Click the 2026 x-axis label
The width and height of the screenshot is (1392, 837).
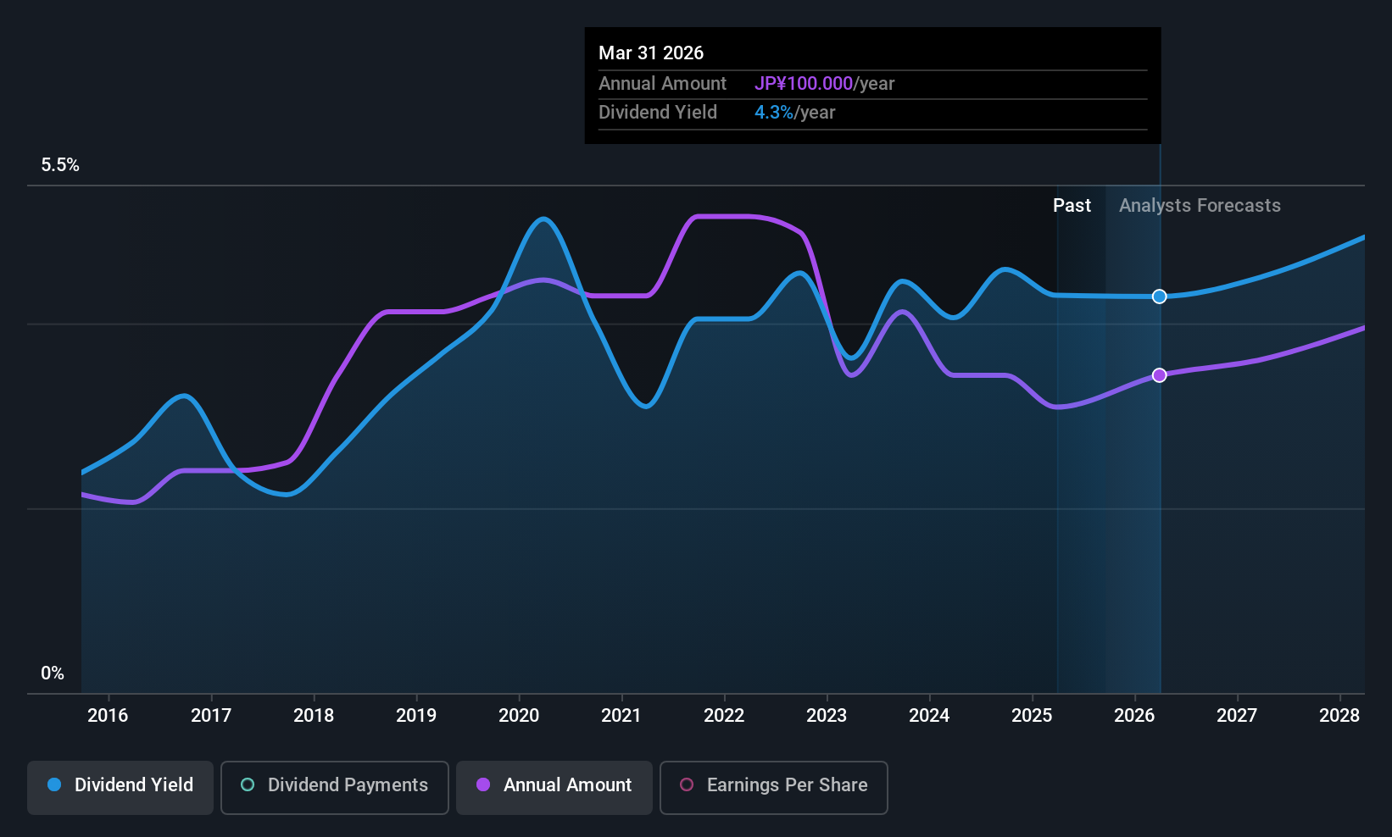[x=1134, y=716]
